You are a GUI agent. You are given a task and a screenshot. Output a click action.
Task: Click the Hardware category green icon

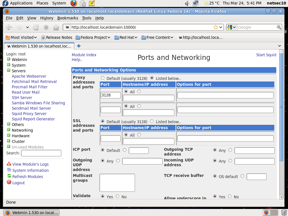click(8, 135)
